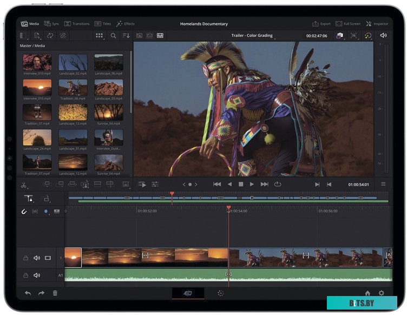Click the source overwrite edit icon
Viewport: 407px width, 315px height.
[x=110, y=184]
